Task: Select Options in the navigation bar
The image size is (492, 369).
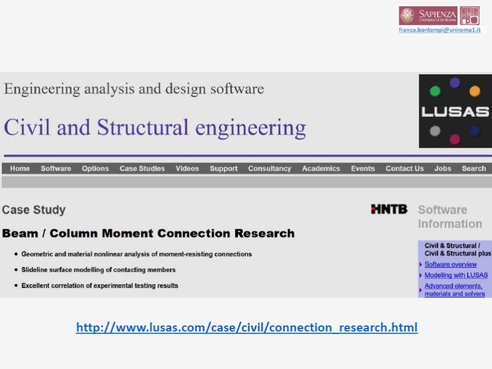Action: [95, 169]
